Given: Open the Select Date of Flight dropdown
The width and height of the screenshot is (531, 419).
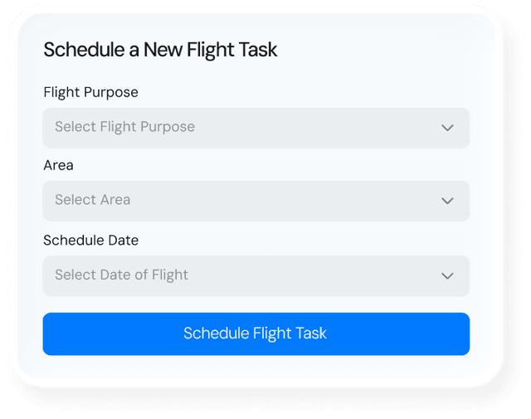Looking at the screenshot, I should [256, 275].
